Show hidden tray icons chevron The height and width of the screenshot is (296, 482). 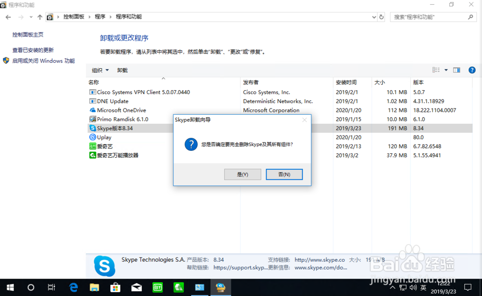click(392, 288)
